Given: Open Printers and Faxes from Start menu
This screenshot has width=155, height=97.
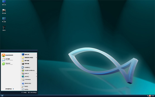Looking at the screenshot, I should (26, 79).
